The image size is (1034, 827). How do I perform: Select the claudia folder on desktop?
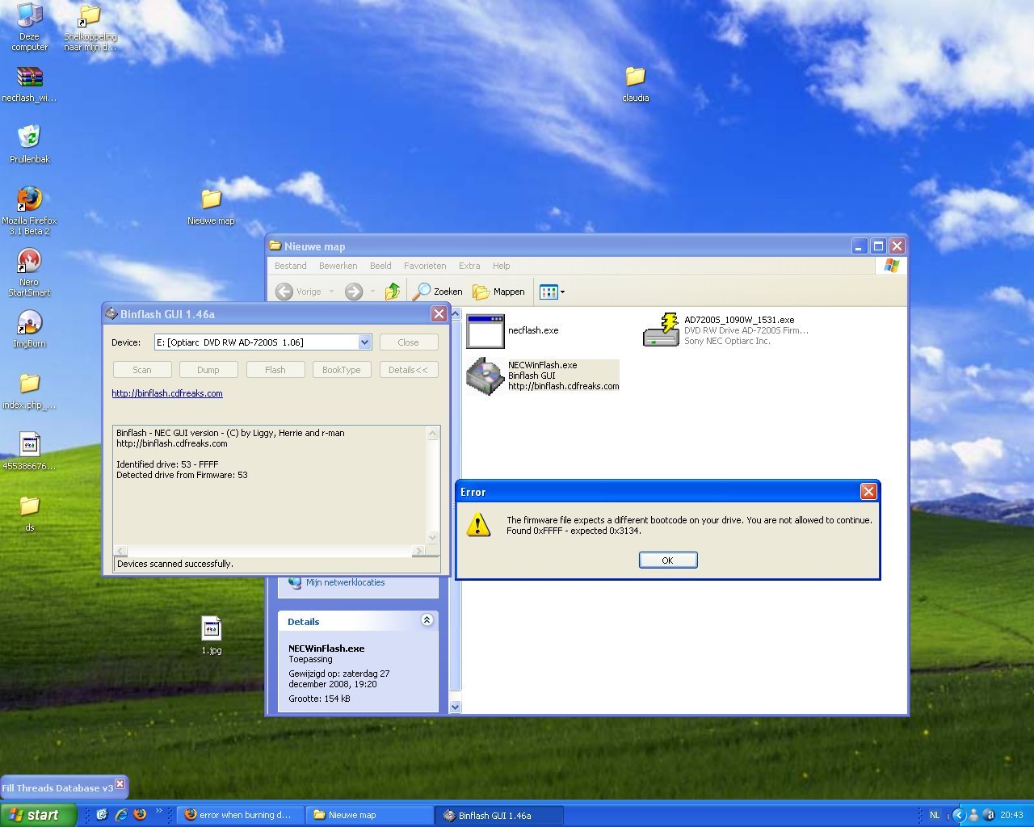point(636,84)
